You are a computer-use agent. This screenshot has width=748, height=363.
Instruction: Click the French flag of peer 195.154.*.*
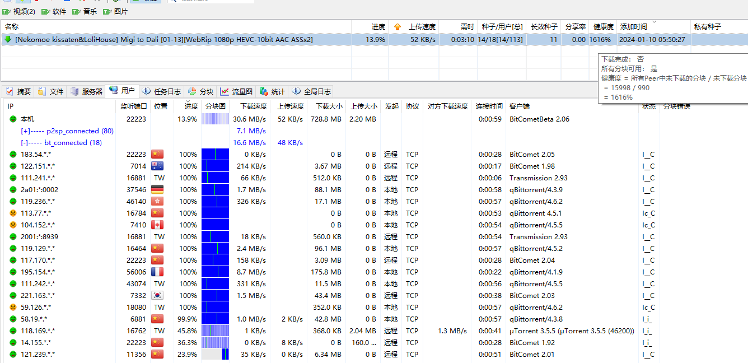(x=157, y=272)
